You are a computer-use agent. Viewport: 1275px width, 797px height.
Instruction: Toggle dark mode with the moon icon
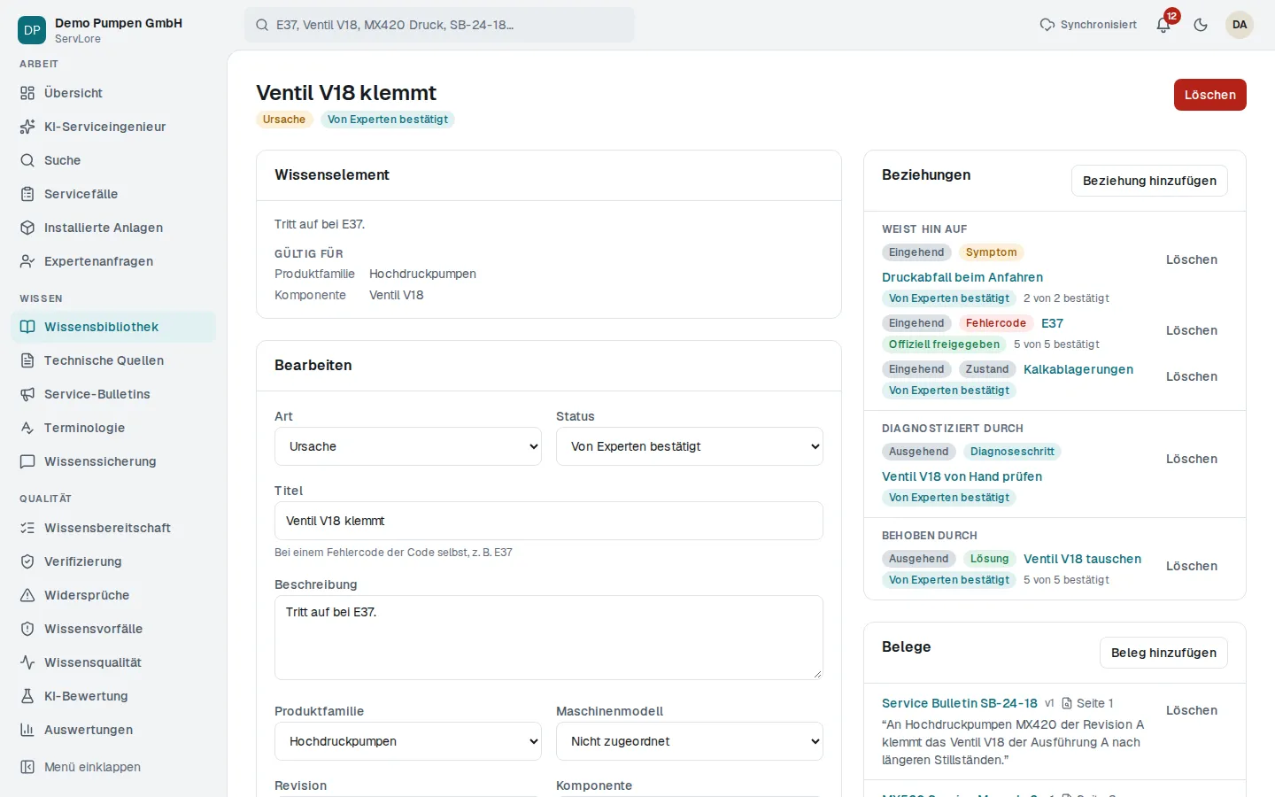(1201, 25)
